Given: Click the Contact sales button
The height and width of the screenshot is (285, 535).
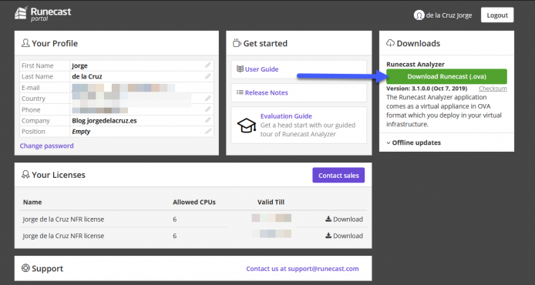Looking at the screenshot, I should pyautogui.click(x=338, y=175).
